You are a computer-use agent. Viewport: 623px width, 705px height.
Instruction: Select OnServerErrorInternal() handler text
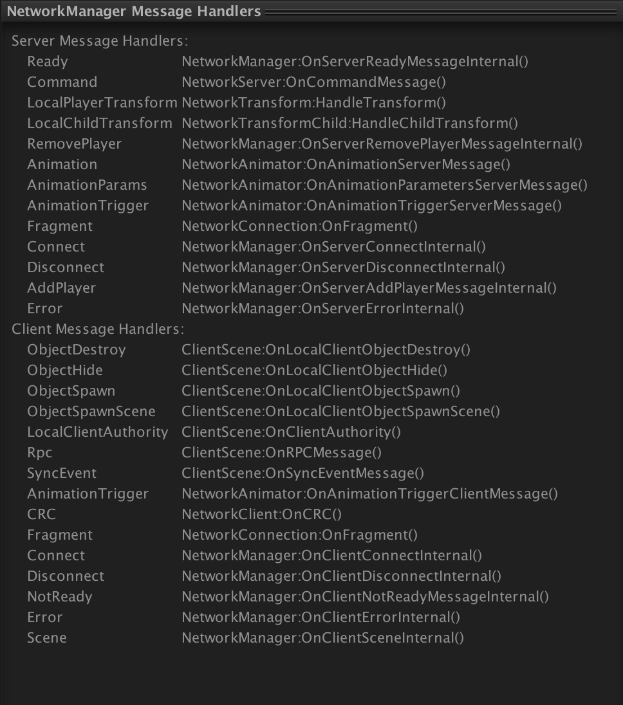pos(322,309)
